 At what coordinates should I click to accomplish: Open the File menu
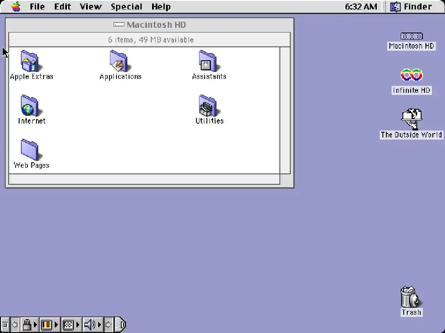pos(37,7)
